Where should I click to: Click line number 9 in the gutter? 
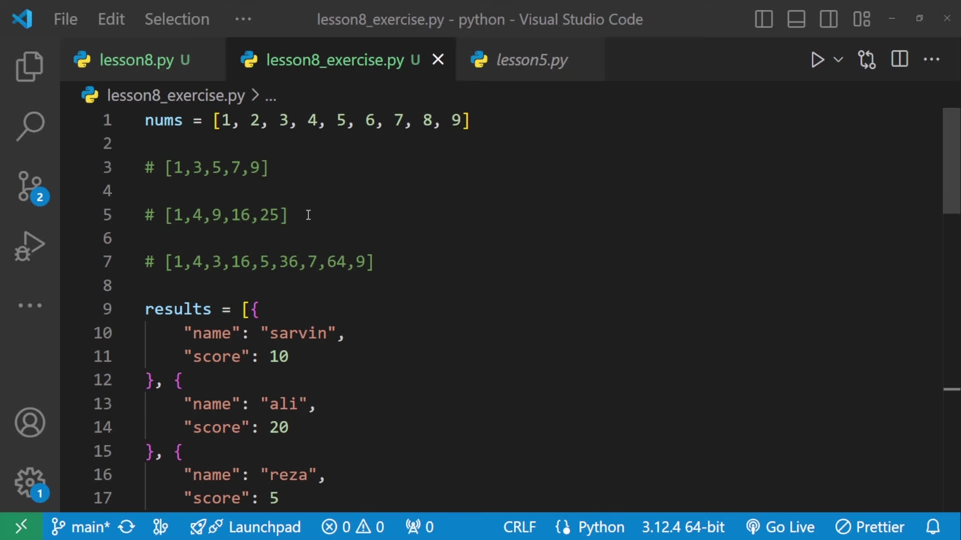(x=107, y=309)
